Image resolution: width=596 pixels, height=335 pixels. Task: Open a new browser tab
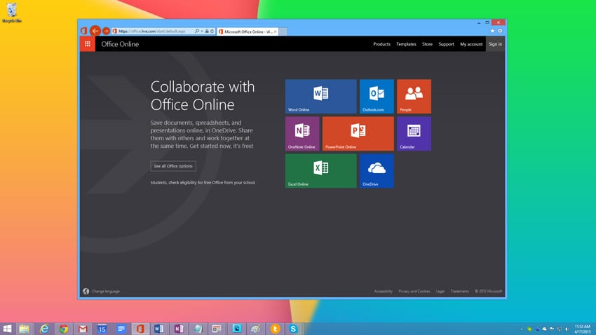point(283,32)
